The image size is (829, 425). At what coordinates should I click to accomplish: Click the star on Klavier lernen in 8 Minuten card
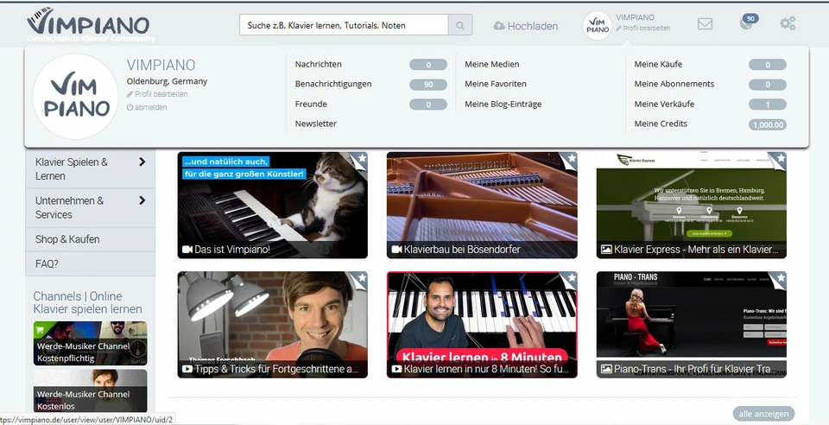point(572,277)
